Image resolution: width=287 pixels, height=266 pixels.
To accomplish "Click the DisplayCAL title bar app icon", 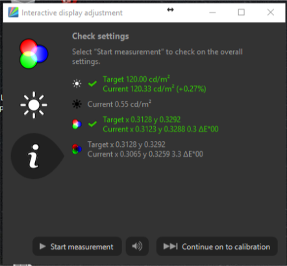I will click(x=14, y=12).
